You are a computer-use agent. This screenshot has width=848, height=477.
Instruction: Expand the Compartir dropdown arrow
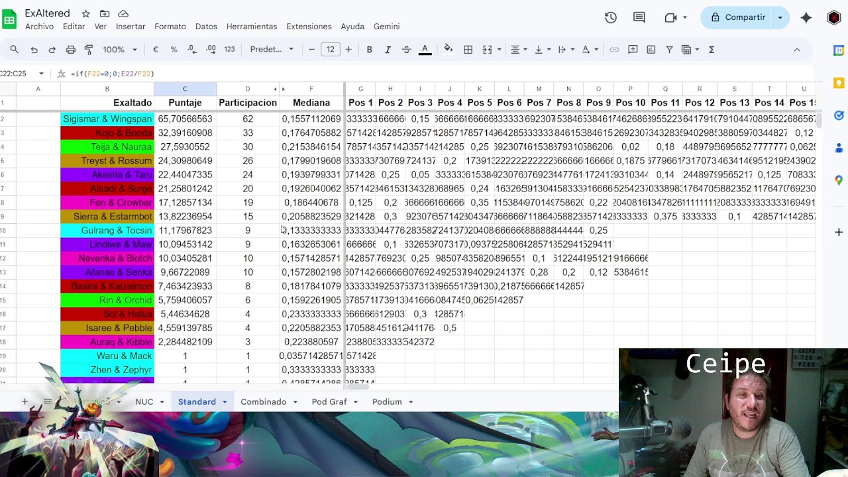pos(780,18)
